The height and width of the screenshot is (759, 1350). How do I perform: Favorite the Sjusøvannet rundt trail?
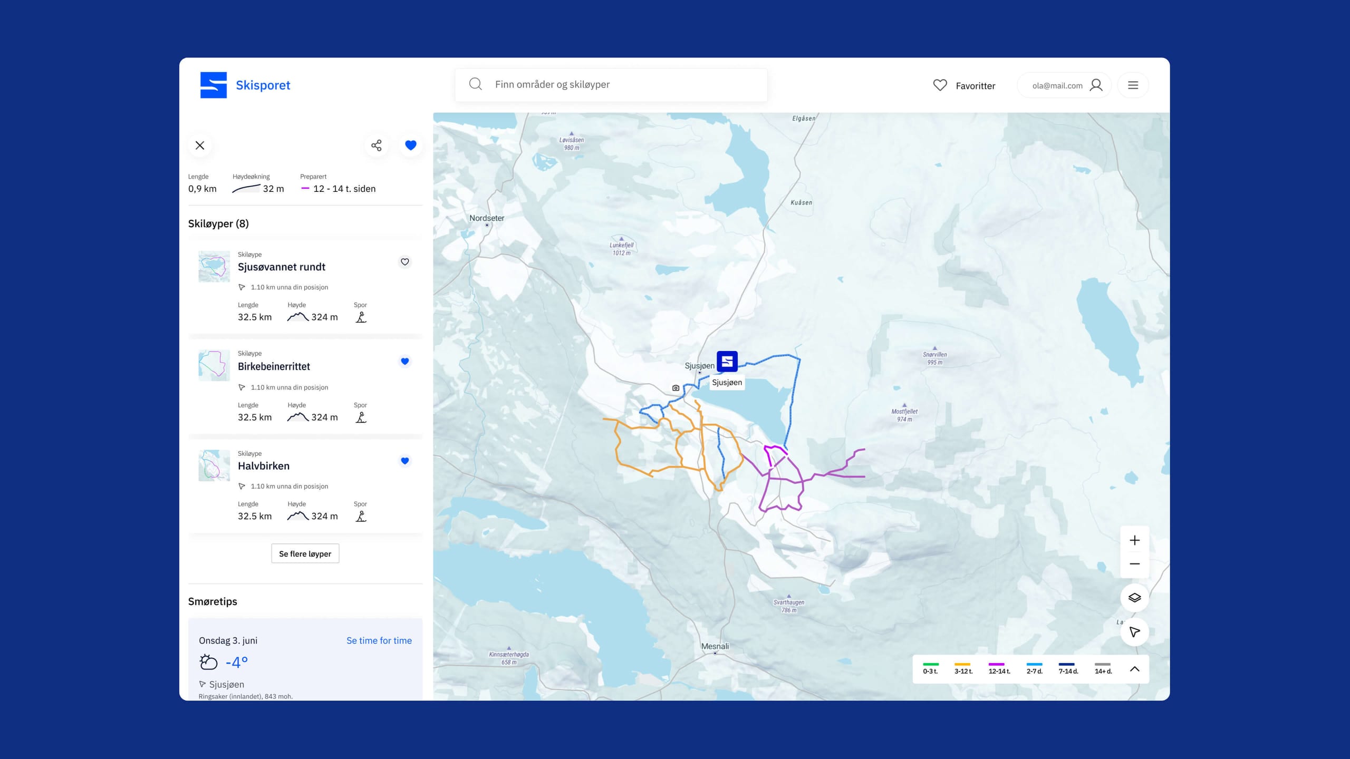404,262
